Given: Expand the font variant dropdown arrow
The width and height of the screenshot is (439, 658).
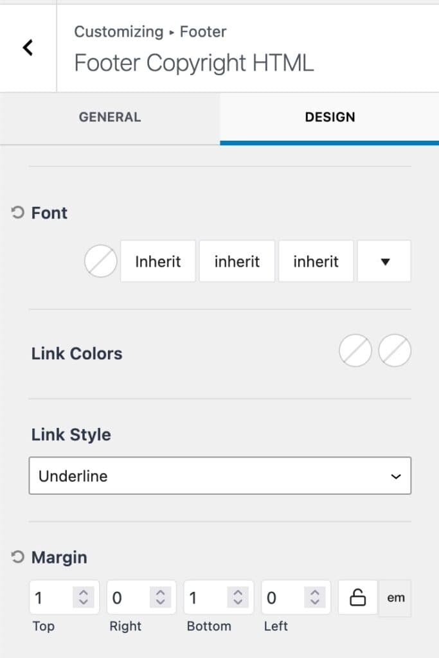Looking at the screenshot, I should pos(384,261).
